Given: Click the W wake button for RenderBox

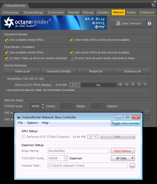Looking at the screenshot, I should coord(120,85).
